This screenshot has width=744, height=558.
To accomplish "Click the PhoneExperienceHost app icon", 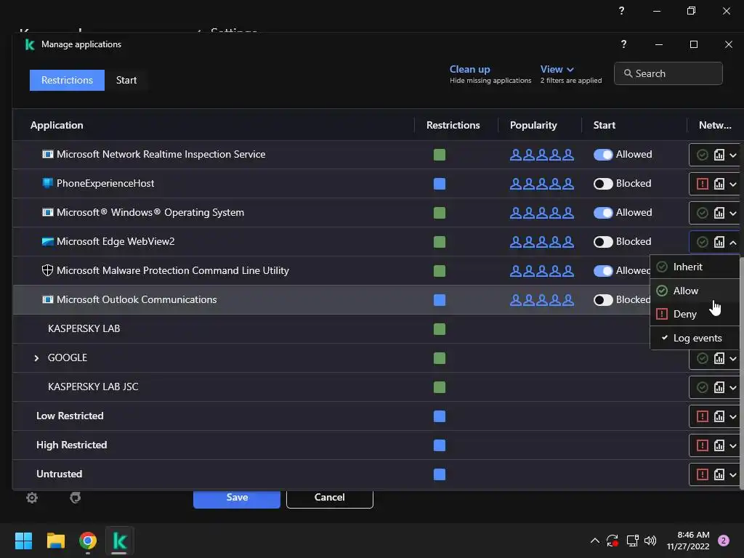I will pos(47,183).
